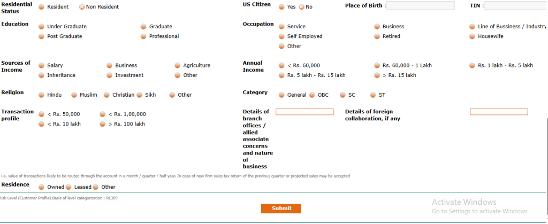Choose transaction profile below Rs. 10 lakh
The height and width of the screenshot is (224, 548).
point(42,124)
